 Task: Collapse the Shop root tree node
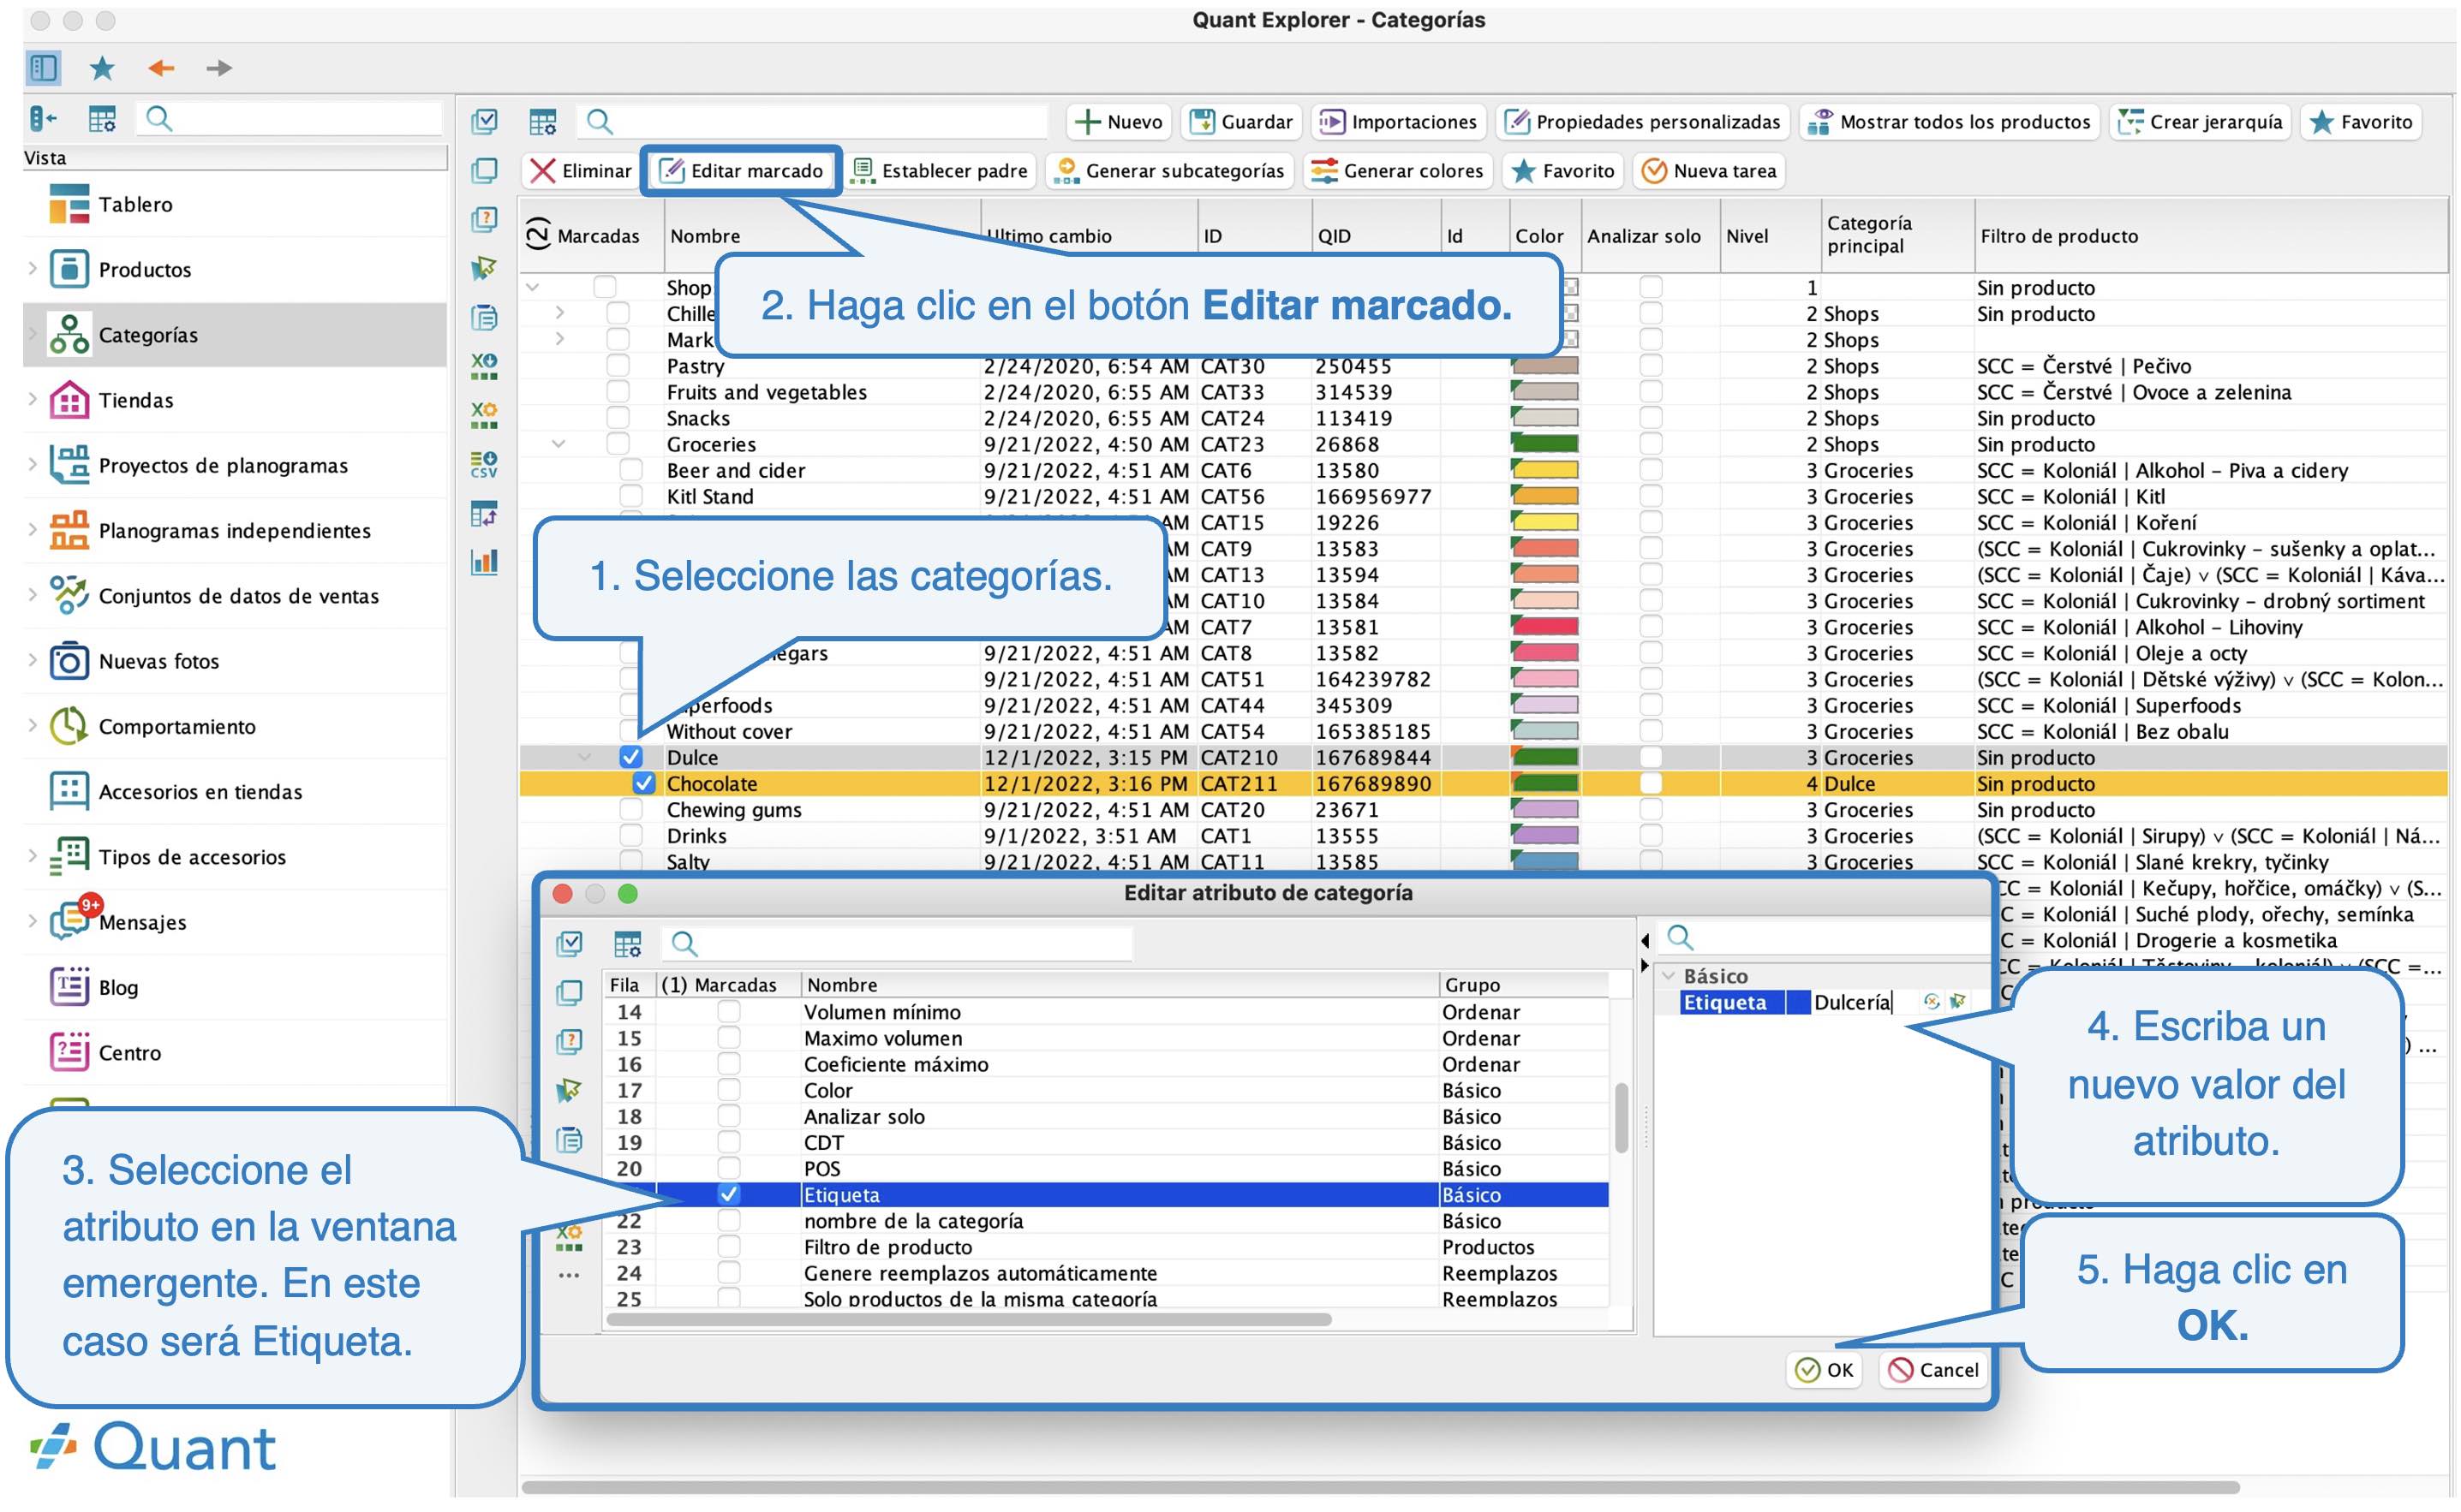tap(533, 288)
